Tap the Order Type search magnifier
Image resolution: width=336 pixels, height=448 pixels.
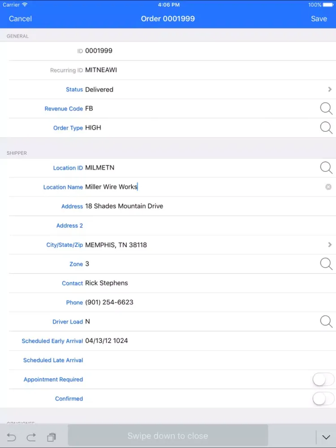pyautogui.click(x=326, y=128)
